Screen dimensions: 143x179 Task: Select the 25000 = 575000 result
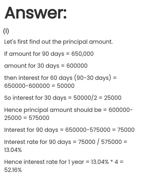27,118
